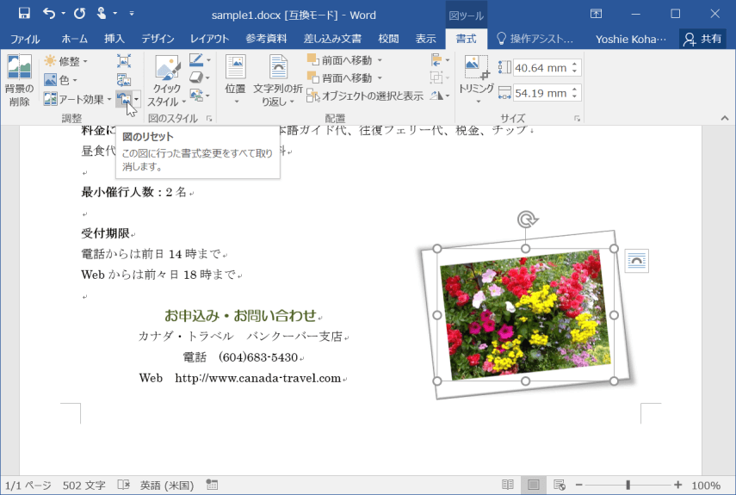Open オブジェクトの選択と表示 selection pane

coord(365,96)
